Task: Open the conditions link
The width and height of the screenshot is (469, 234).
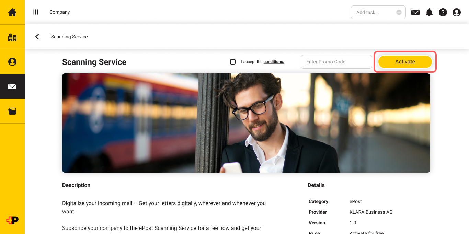Action: 274,62
